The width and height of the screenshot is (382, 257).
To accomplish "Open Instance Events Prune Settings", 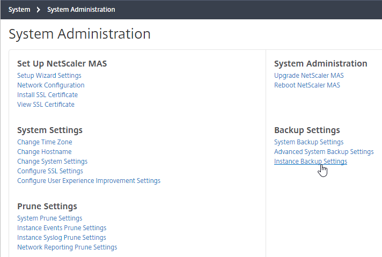I will click(x=62, y=228).
